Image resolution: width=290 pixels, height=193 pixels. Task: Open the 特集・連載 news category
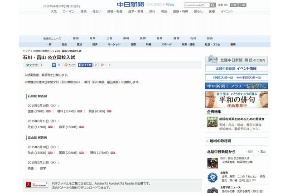(188, 44)
